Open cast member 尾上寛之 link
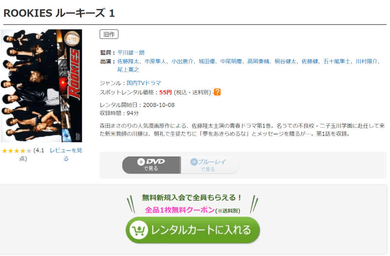The width and height of the screenshot is (390, 256). click(128, 70)
